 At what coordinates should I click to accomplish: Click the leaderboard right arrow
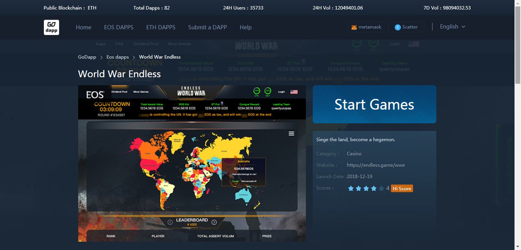pos(214,222)
